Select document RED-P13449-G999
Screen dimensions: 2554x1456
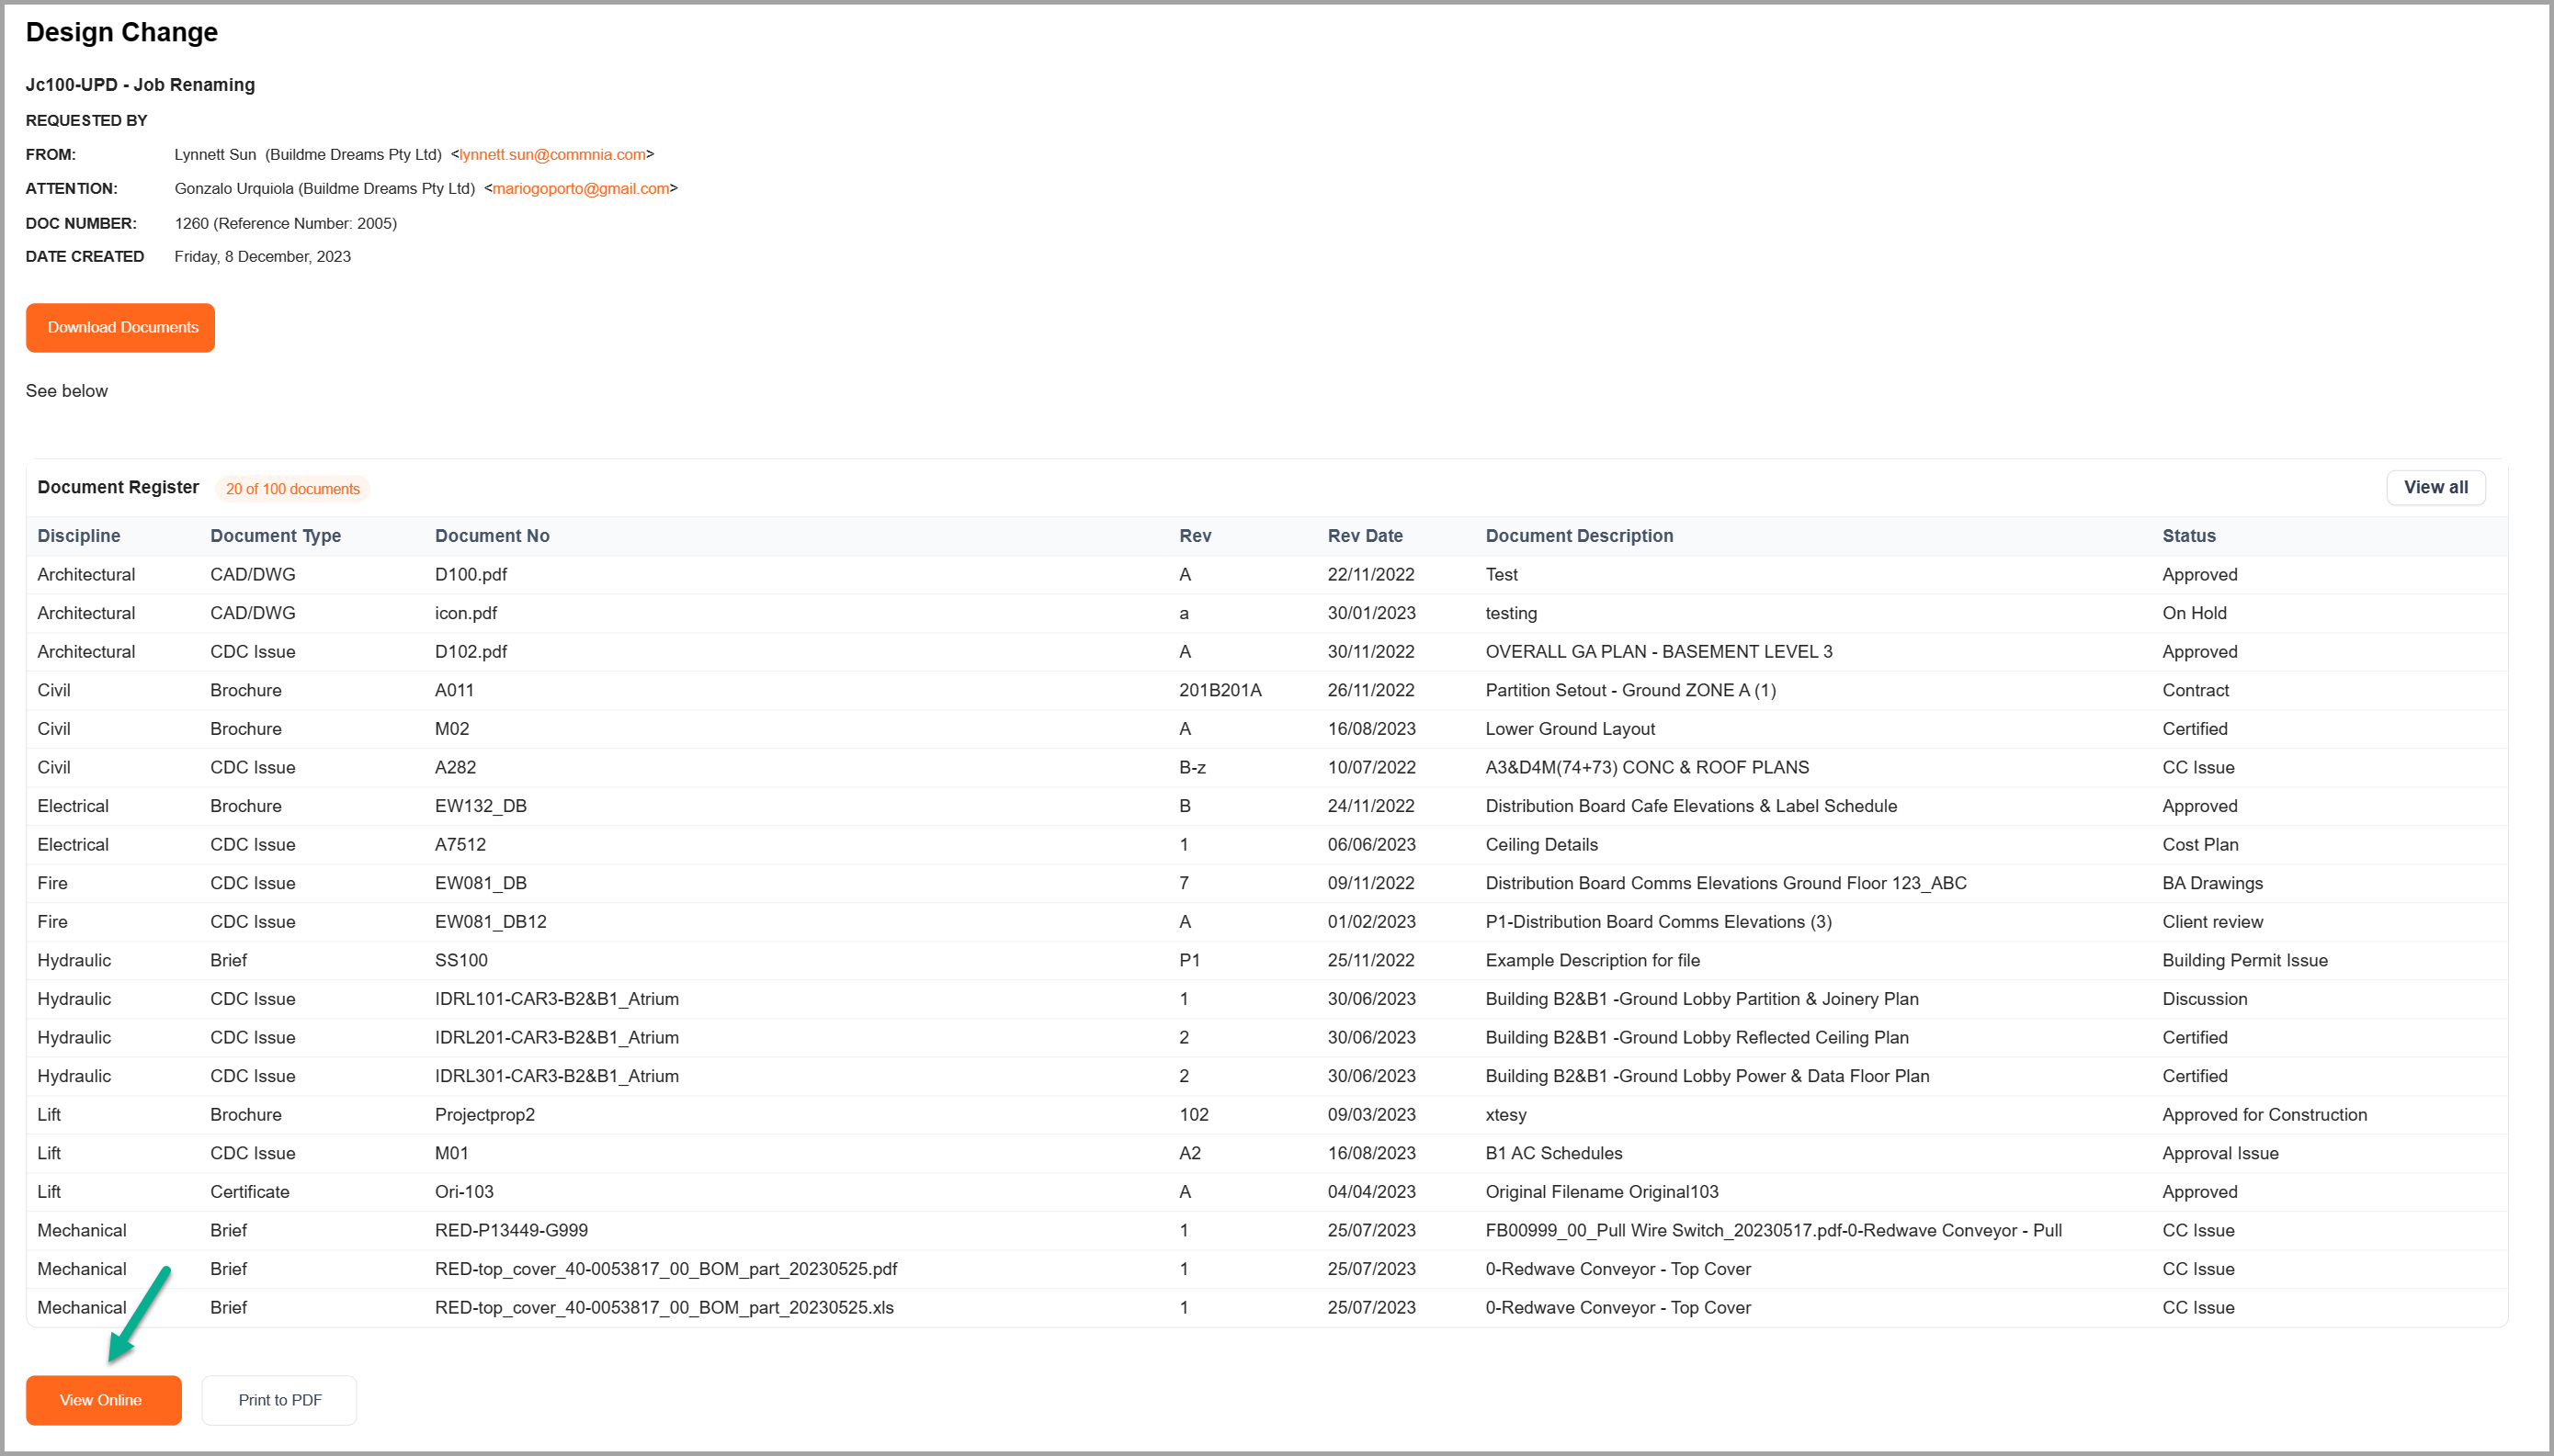pyautogui.click(x=511, y=1230)
